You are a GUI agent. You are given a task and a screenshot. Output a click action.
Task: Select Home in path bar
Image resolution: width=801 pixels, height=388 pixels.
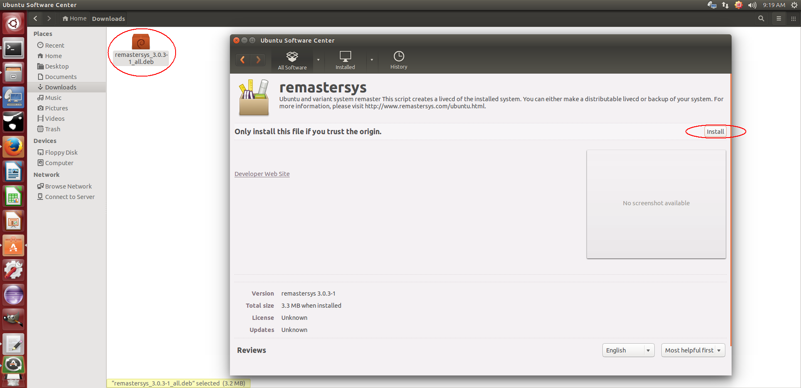click(74, 18)
